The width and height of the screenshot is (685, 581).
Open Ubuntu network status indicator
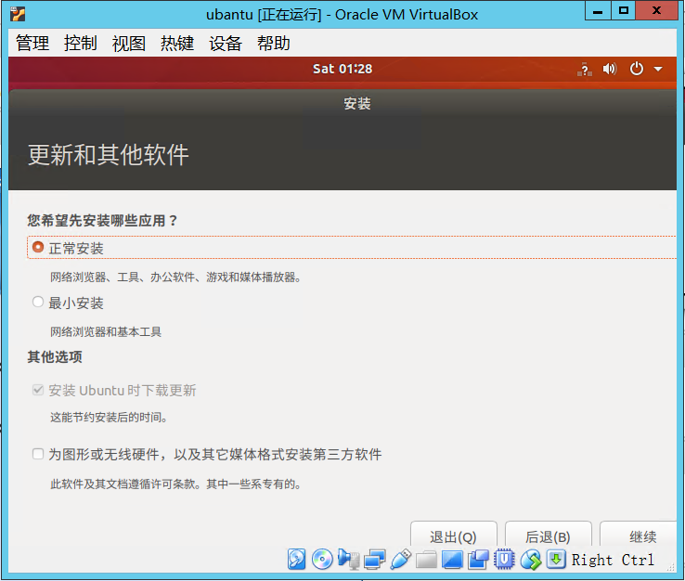tap(585, 69)
